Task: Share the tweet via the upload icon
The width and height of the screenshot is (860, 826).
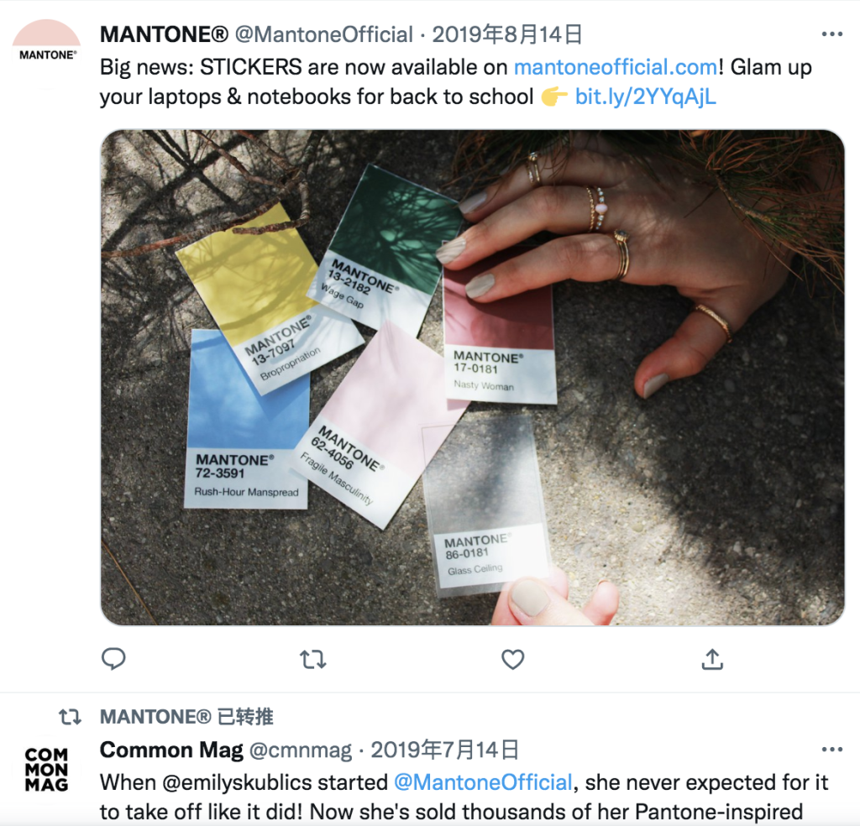Action: coord(712,659)
